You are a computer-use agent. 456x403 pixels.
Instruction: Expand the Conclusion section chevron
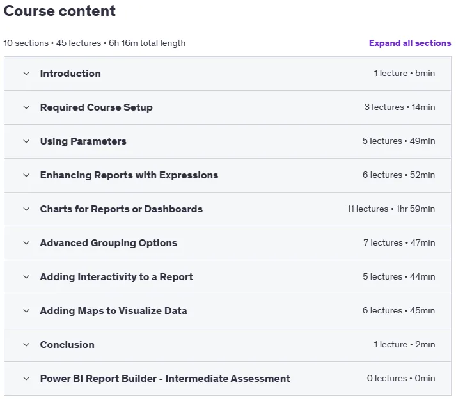(26, 345)
